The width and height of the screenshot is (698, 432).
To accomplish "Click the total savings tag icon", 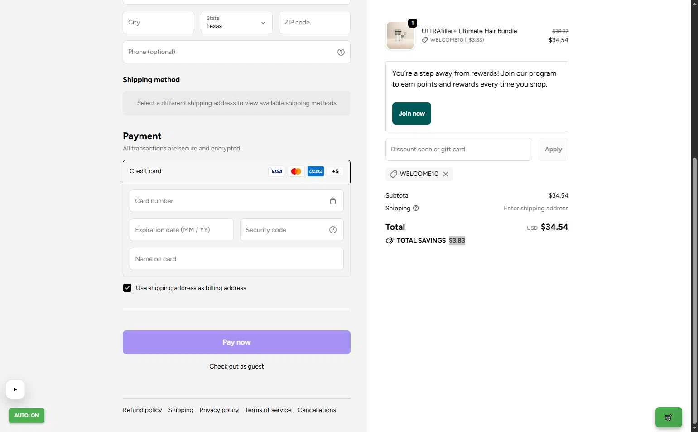I will tap(390, 241).
